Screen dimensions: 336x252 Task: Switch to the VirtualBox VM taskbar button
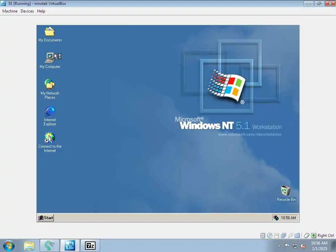click(x=70, y=245)
